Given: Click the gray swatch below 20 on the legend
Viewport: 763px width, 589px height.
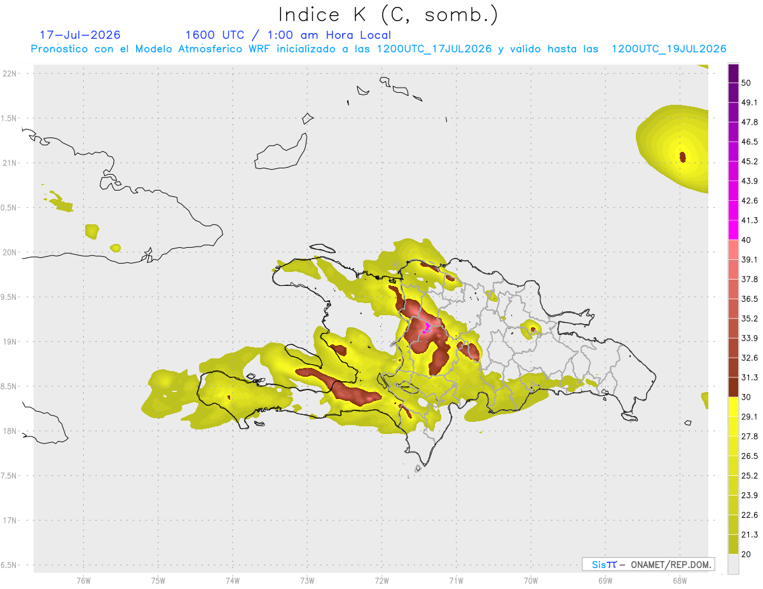Looking at the screenshot, I should [733, 564].
